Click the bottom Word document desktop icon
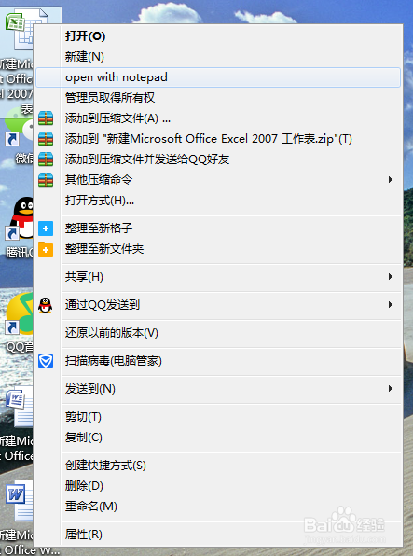 (20, 500)
